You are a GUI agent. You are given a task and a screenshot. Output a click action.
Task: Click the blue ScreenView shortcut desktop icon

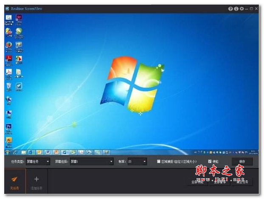[19, 86]
